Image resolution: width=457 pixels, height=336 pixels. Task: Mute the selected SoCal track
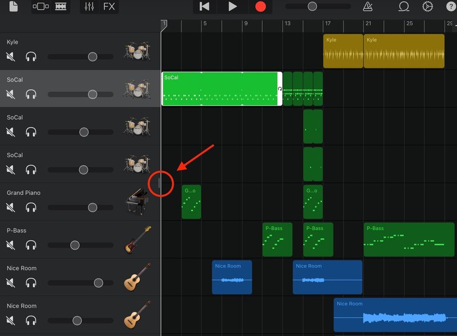point(11,94)
